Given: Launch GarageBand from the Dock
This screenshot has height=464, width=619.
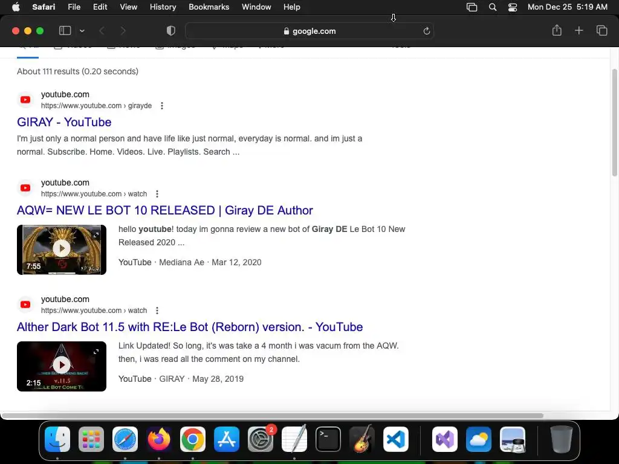Looking at the screenshot, I should [362, 439].
